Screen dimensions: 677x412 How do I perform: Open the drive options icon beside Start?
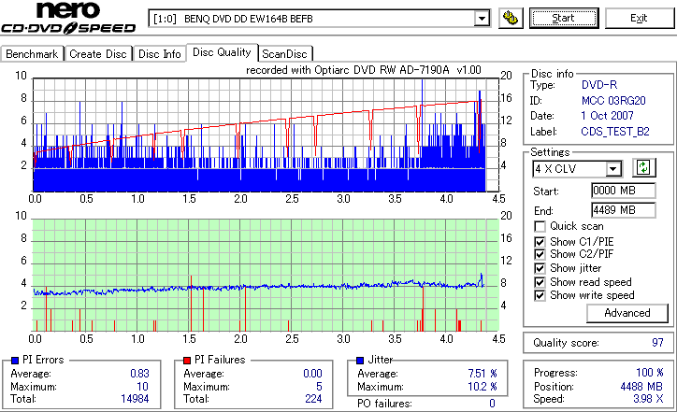point(511,18)
